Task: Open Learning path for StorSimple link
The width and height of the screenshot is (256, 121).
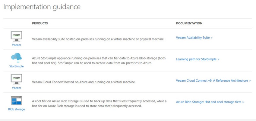Action: click(198, 59)
